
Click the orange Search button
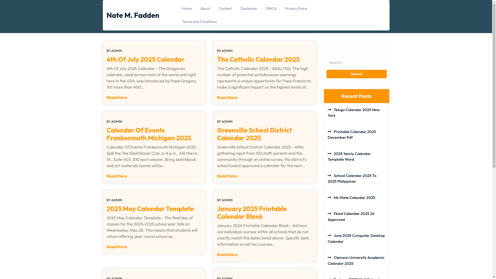[356, 74]
